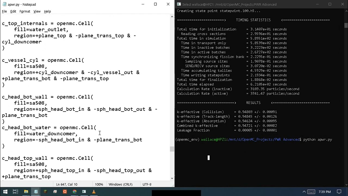
Task: Click the 100% zoom status entry
Action: (99, 184)
